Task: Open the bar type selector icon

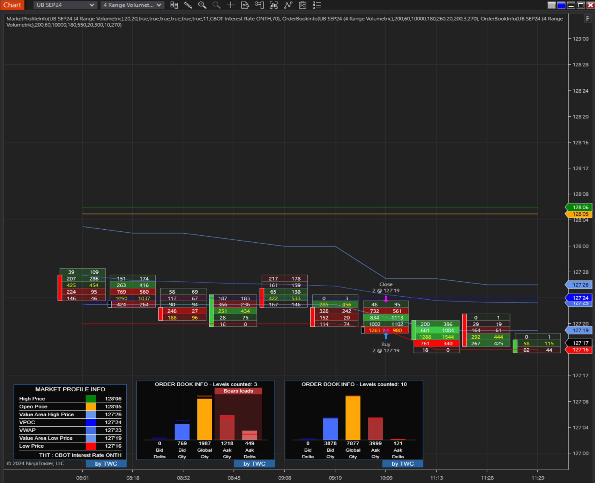Action: [x=174, y=5]
